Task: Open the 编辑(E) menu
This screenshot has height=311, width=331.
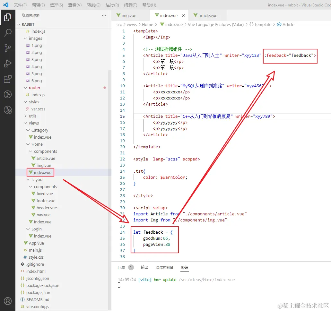Action: [x=38, y=5]
